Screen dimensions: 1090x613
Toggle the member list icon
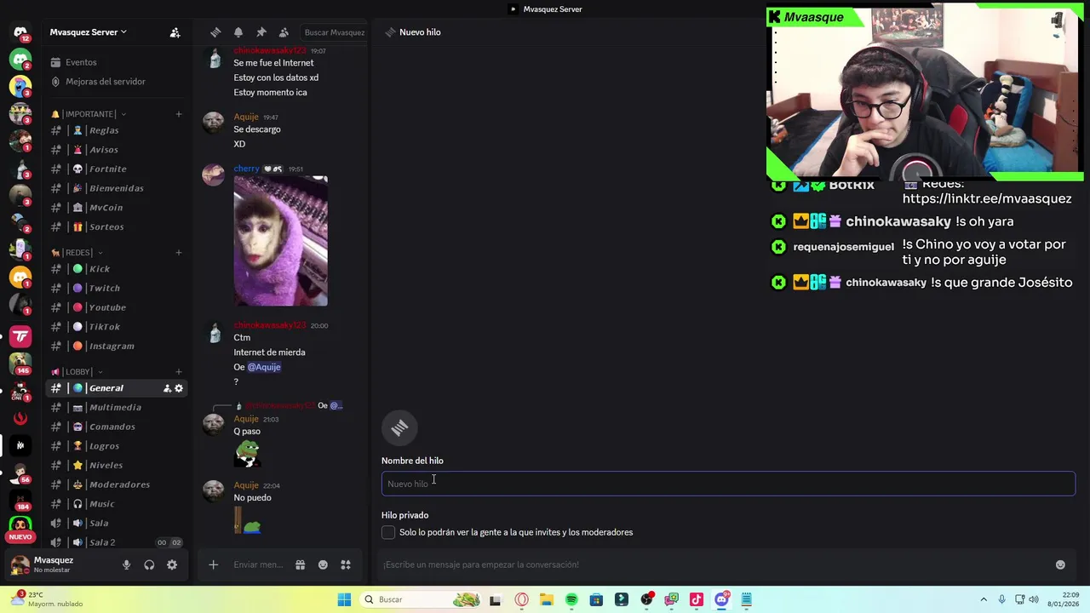click(x=284, y=32)
